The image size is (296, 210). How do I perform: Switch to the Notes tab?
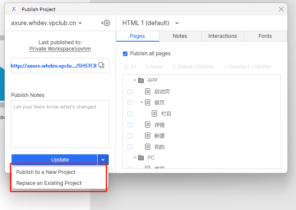pos(180,36)
